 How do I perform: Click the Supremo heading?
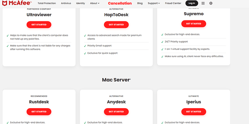pos(194,14)
